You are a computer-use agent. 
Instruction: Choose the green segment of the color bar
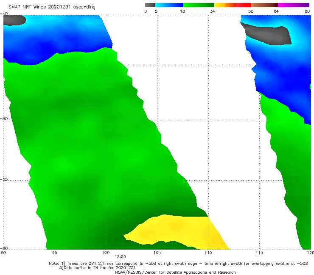coord(199,5)
